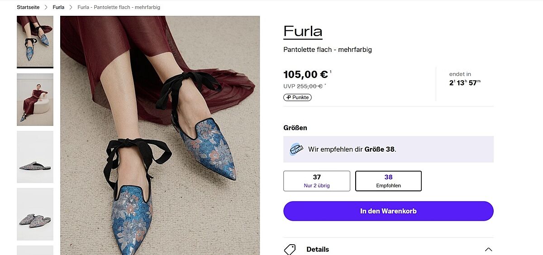Click the Furla brand heading link
Viewport: 543px width, 255px height.
[303, 31]
